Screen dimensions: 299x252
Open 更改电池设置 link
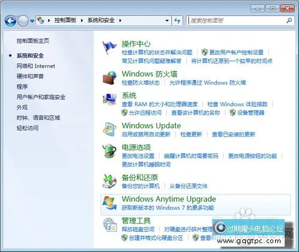click(138, 156)
